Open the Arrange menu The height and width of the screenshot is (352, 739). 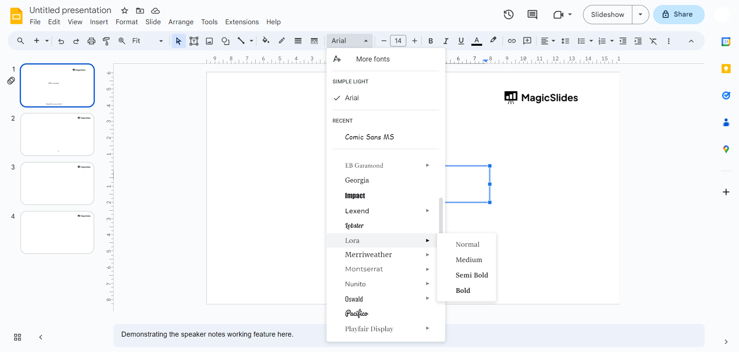[181, 22]
